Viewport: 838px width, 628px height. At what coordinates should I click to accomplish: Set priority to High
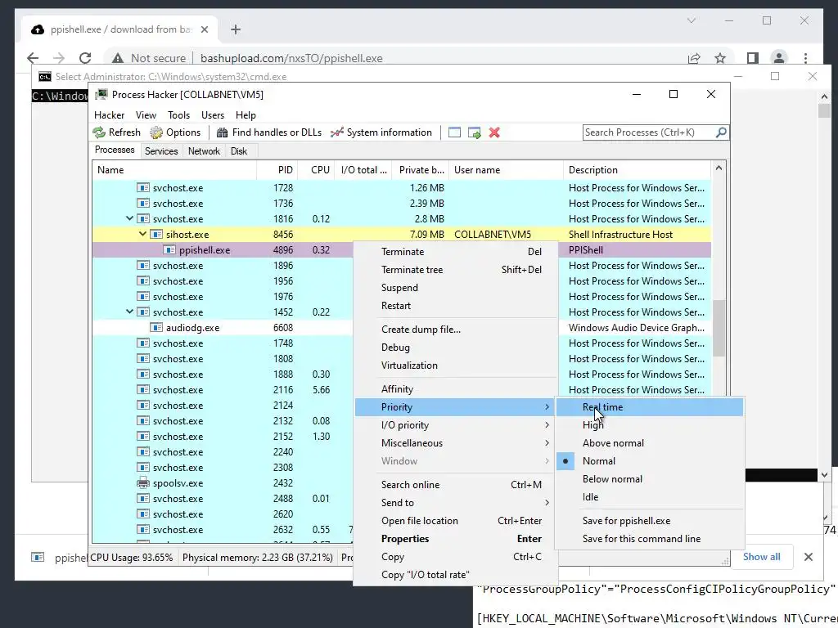click(649, 425)
